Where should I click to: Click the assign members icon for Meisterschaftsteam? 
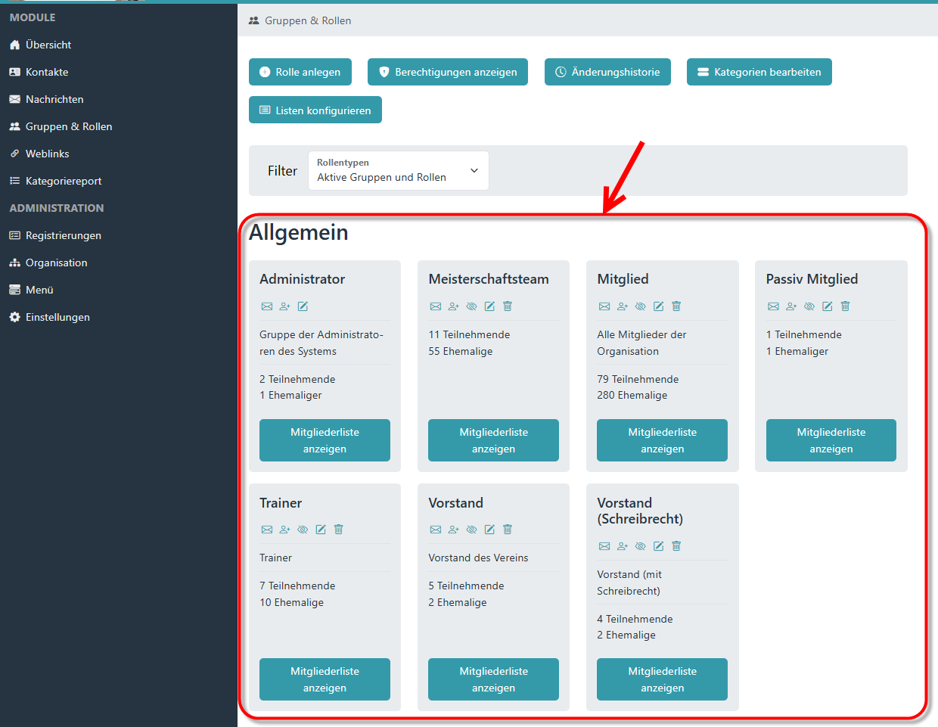click(453, 306)
